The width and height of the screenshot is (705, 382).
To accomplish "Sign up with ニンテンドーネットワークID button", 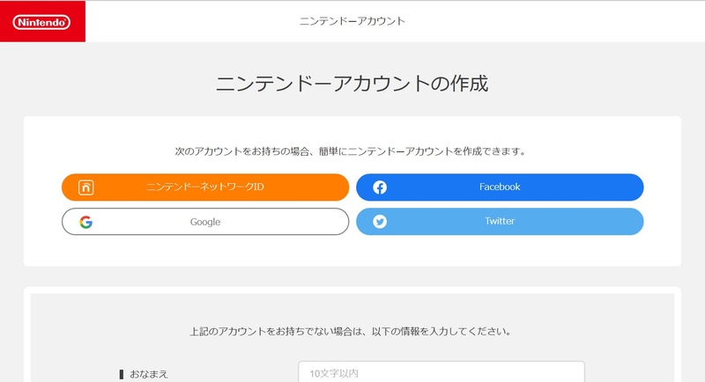I will point(205,187).
